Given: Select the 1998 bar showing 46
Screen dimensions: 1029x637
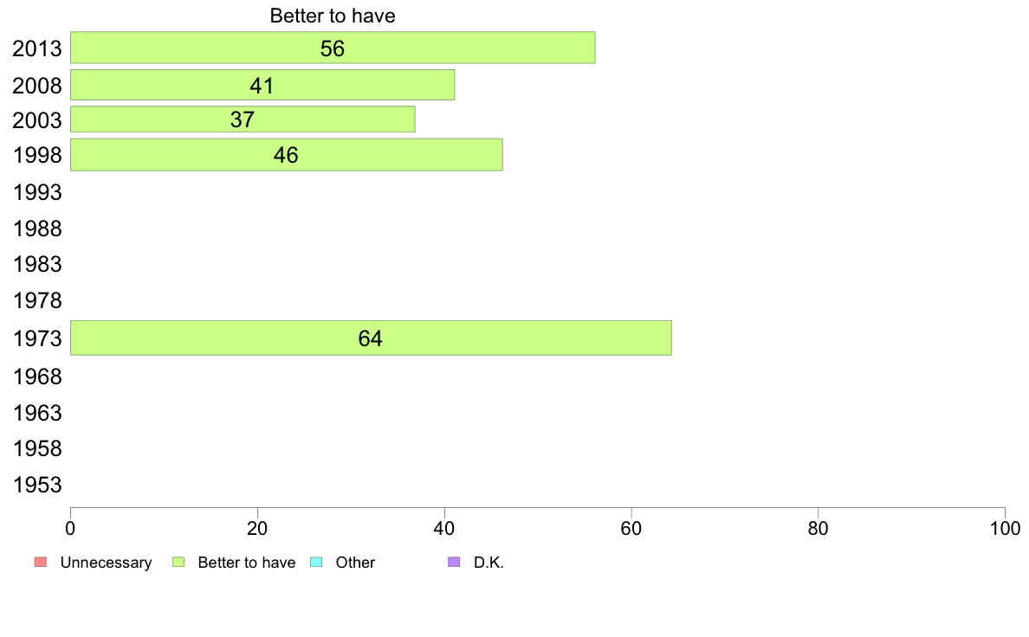Looking at the screenshot, I should point(286,155).
